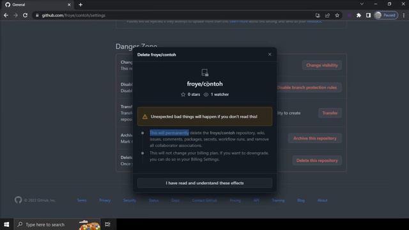Viewport: 409px width, 230px height.
Task: Open the Pricing footer link
Action: coord(235,200)
